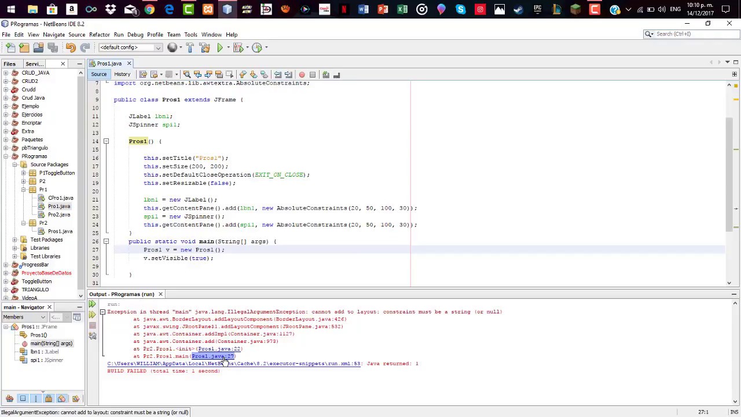Open Google Chrome from the taskbar
The height and width of the screenshot is (417, 741).
point(149,9)
